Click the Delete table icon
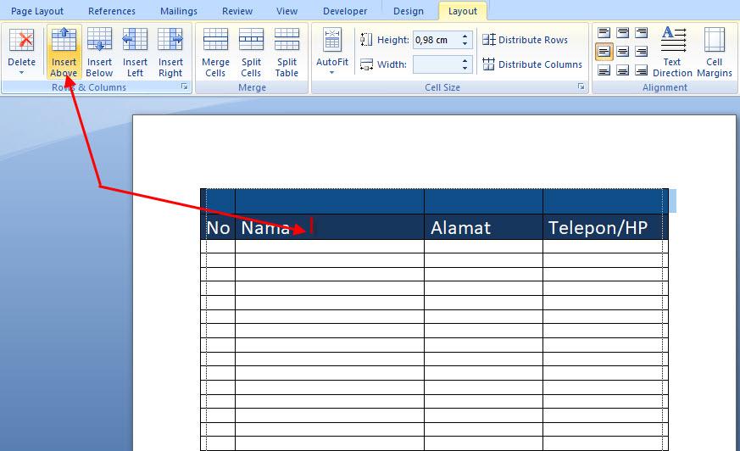This screenshot has width=740, height=451. (x=21, y=40)
